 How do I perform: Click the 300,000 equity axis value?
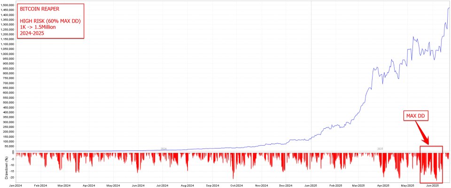pos(9,122)
